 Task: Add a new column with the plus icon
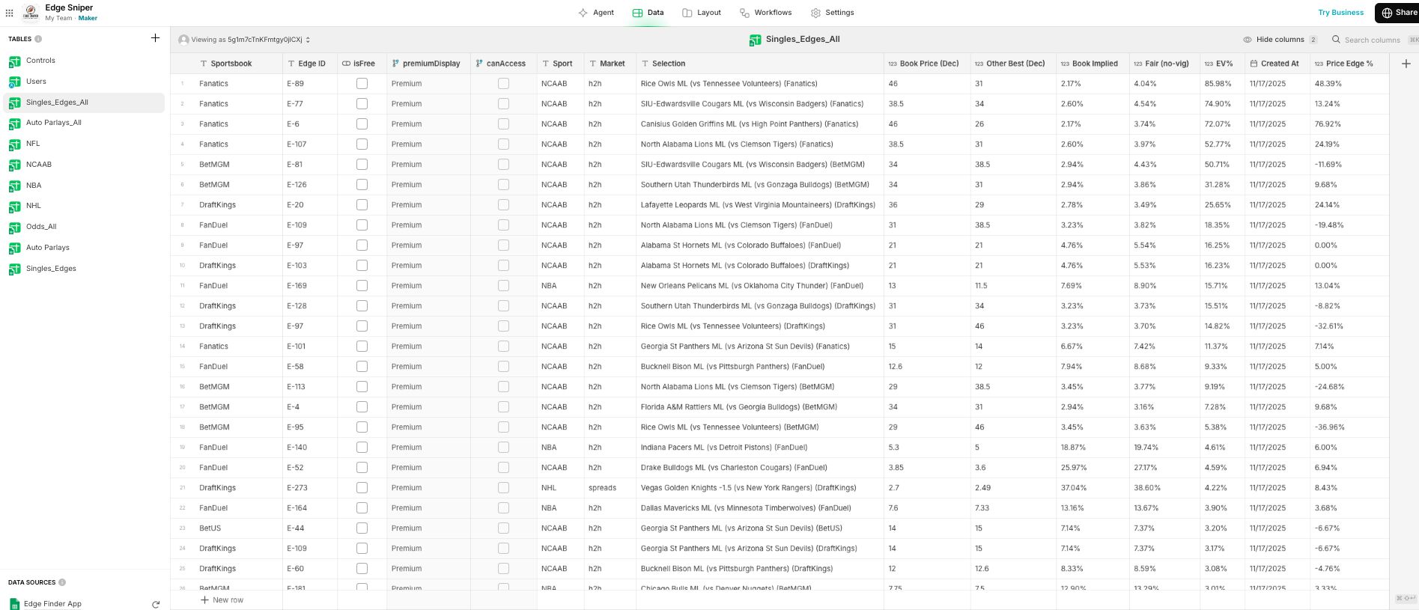coord(1406,64)
